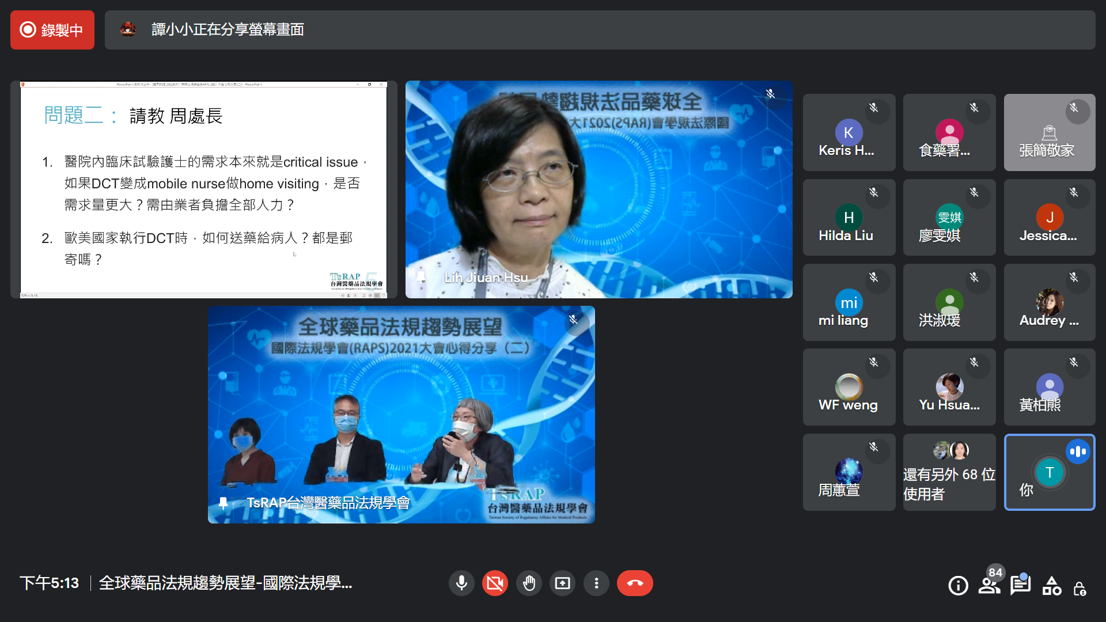Viewport: 1106px width, 622px height.
Task: Raise your hand
Action: pyautogui.click(x=529, y=583)
